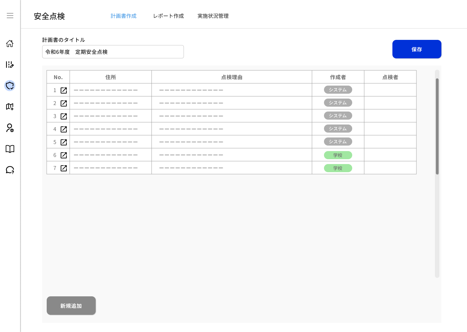Screen dimensions: 467x332
Task: Click the 計画書のタイトル input field
Action: (x=113, y=52)
